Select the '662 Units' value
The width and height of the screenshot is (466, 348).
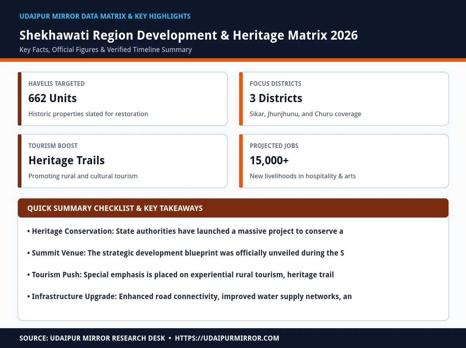(52, 98)
